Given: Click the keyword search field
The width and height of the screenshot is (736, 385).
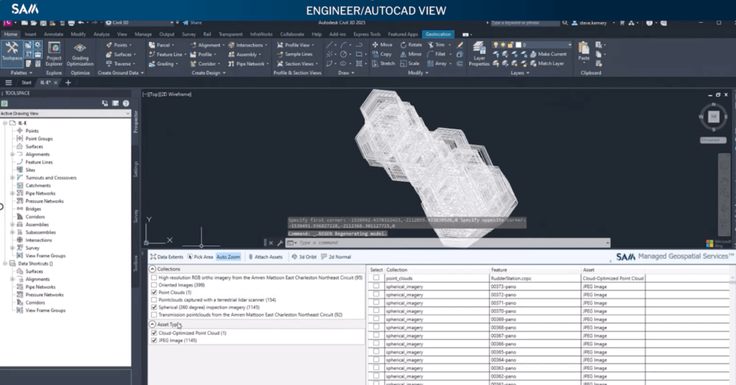Looking at the screenshot, I should point(525,22).
